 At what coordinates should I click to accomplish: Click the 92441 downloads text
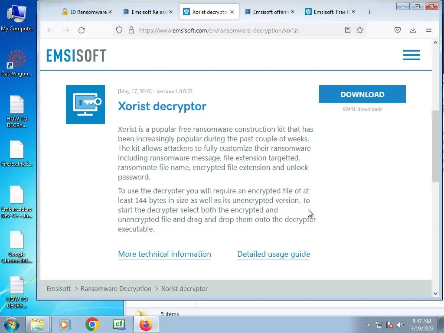pyautogui.click(x=362, y=109)
